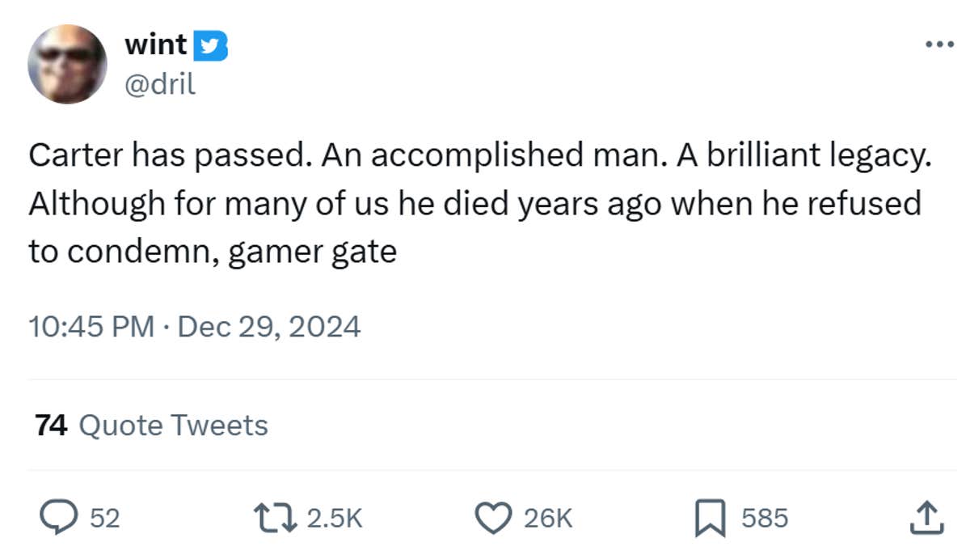The height and width of the screenshot is (555, 970).
Task: Share the tweet using the upload arrow icon
Action: click(926, 518)
